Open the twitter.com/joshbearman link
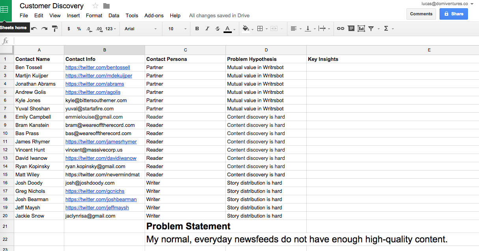 coord(101,200)
